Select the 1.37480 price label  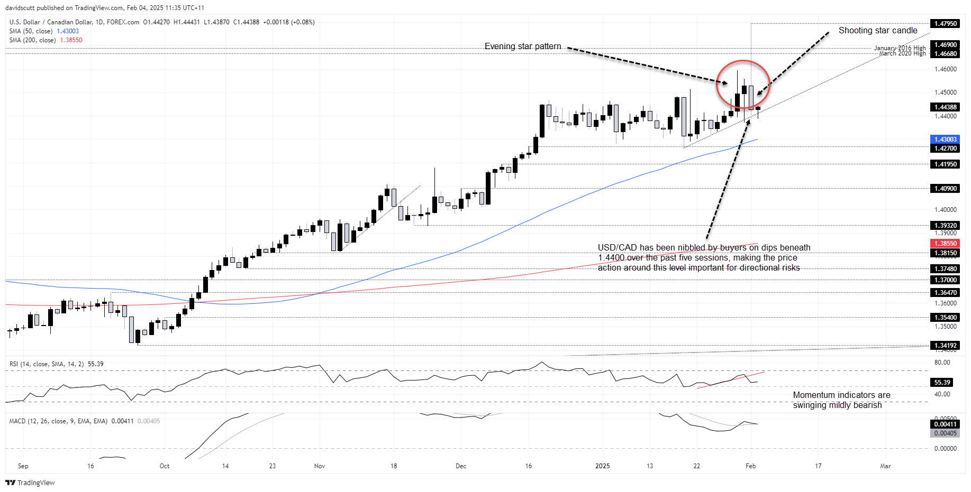pos(946,269)
